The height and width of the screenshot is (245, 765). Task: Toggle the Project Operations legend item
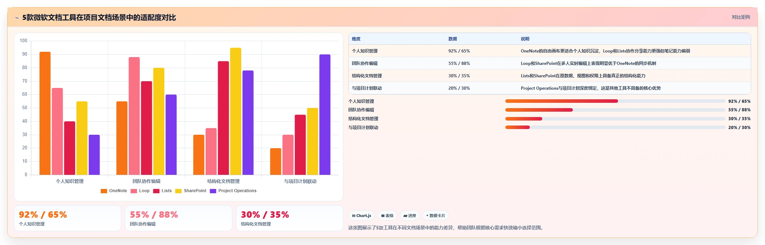point(233,191)
